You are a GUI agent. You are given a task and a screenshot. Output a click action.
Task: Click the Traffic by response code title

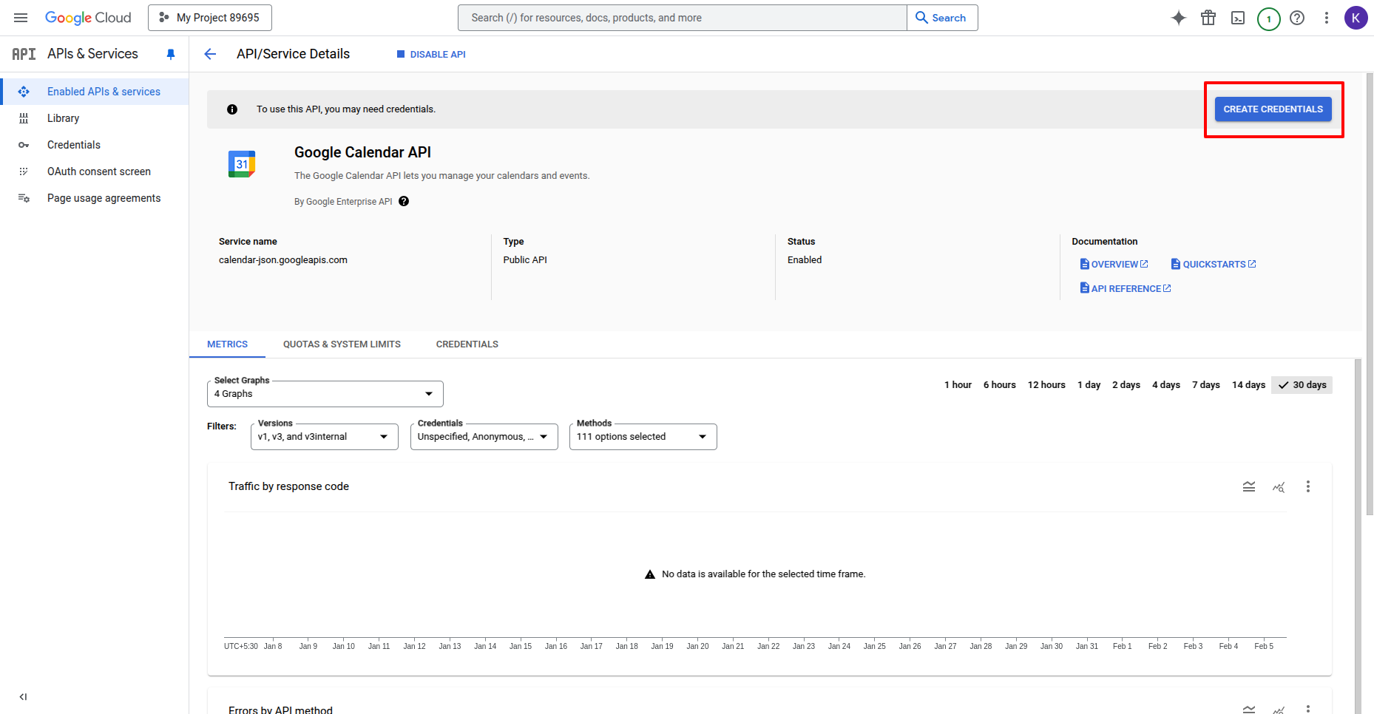point(288,486)
